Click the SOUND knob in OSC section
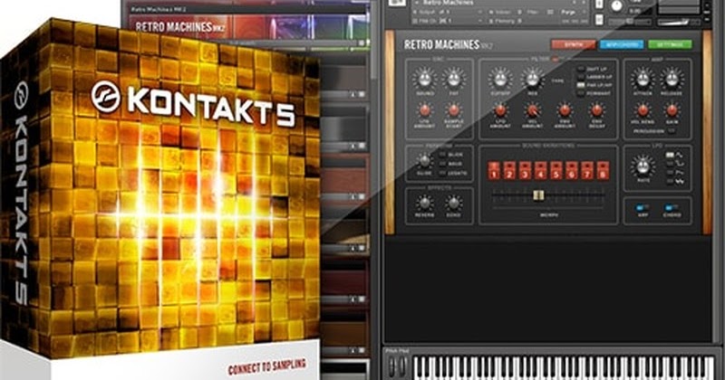 424,79
